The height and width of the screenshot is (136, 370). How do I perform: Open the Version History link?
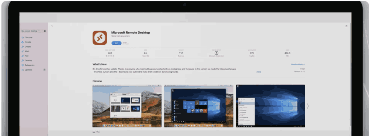pyautogui.click(x=298, y=64)
